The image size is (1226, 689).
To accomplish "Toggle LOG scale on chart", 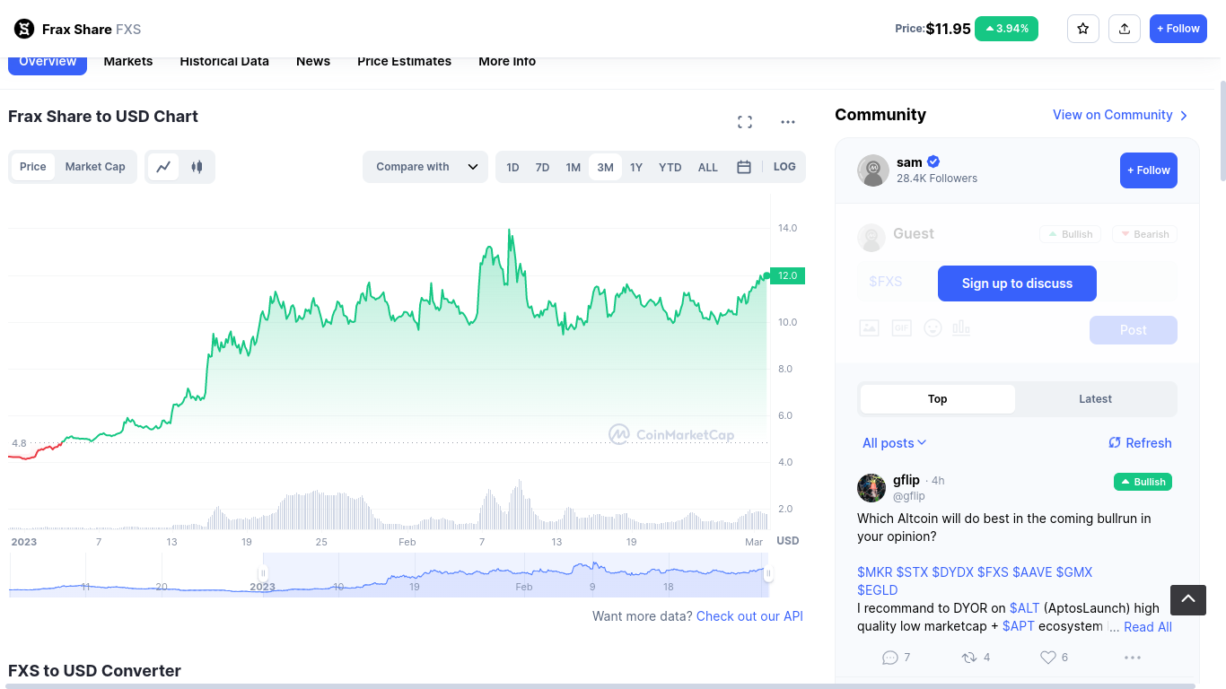I will (784, 167).
